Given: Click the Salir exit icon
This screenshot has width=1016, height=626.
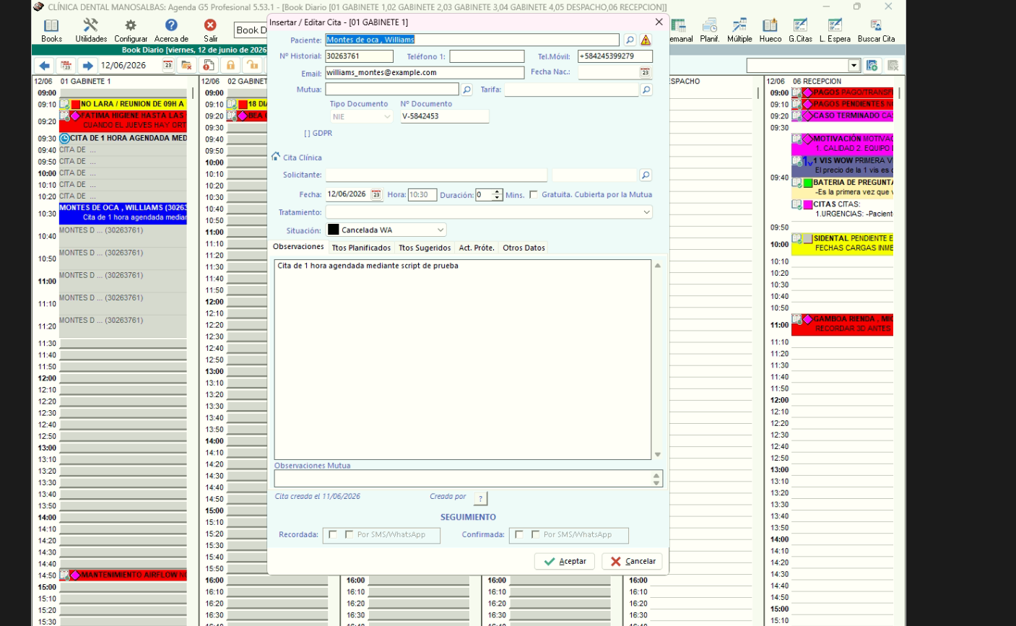Looking at the screenshot, I should click(x=210, y=30).
